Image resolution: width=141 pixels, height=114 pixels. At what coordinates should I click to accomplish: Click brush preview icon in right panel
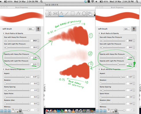click(134, 29)
